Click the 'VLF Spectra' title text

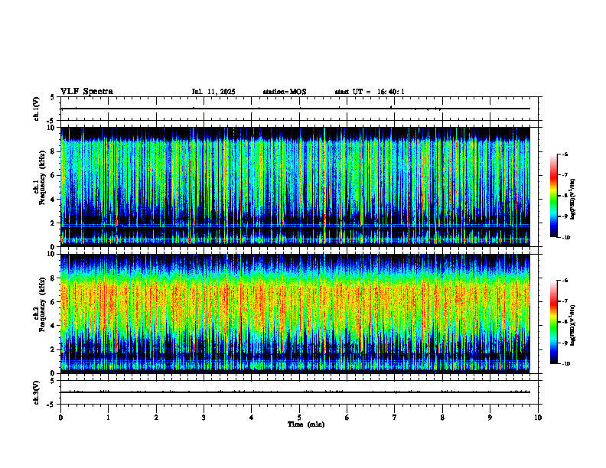point(86,91)
